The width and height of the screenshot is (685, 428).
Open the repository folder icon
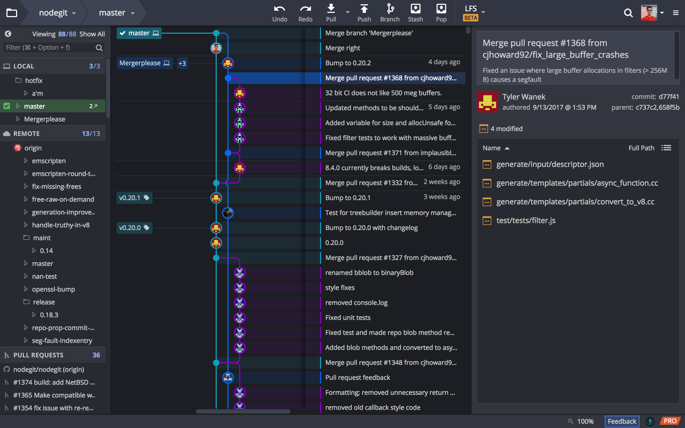12,13
